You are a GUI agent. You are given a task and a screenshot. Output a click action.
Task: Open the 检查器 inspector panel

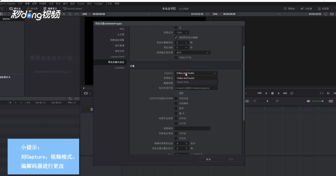click(323, 9)
